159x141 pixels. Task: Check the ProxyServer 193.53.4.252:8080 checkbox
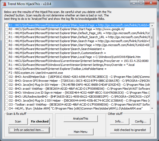(x=7, y=61)
